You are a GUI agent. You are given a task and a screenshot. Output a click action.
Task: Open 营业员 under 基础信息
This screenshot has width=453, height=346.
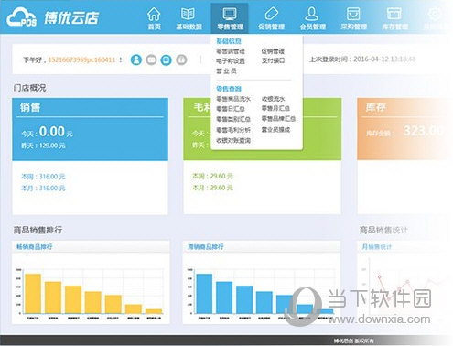pos(226,71)
